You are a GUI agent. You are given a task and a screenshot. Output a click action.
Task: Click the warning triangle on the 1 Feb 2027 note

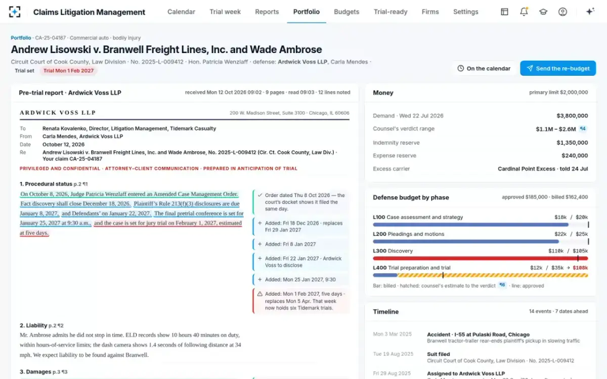(x=260, y=294)
